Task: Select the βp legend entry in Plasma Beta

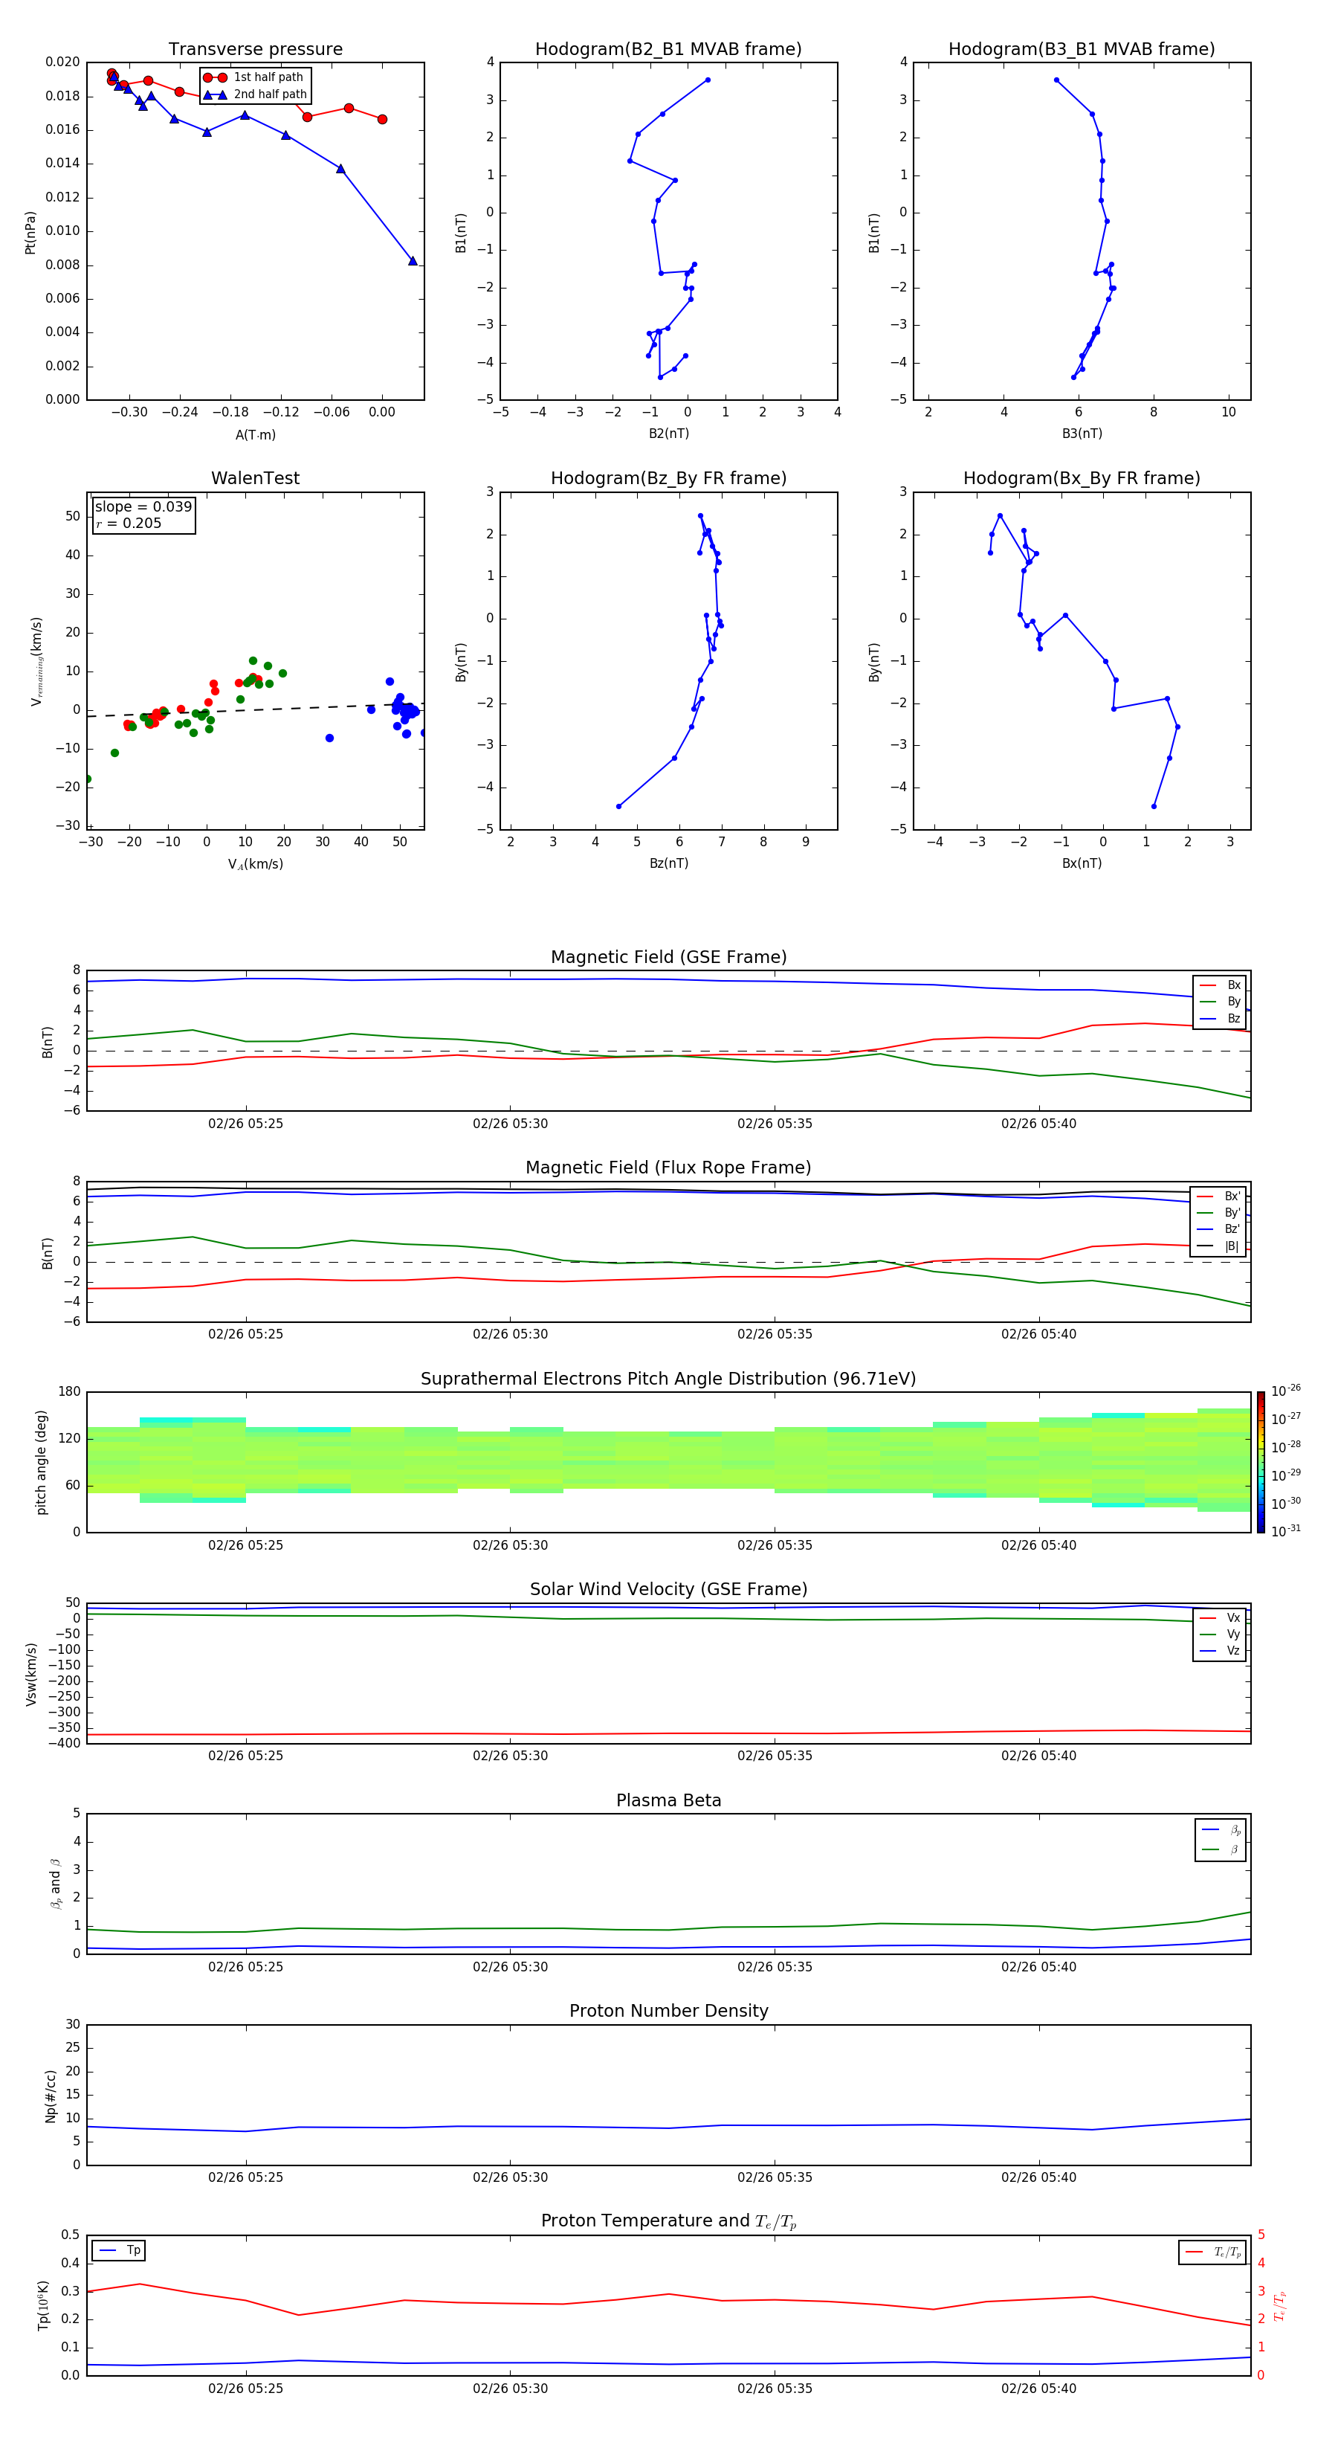Action: click(1221, 1830)
